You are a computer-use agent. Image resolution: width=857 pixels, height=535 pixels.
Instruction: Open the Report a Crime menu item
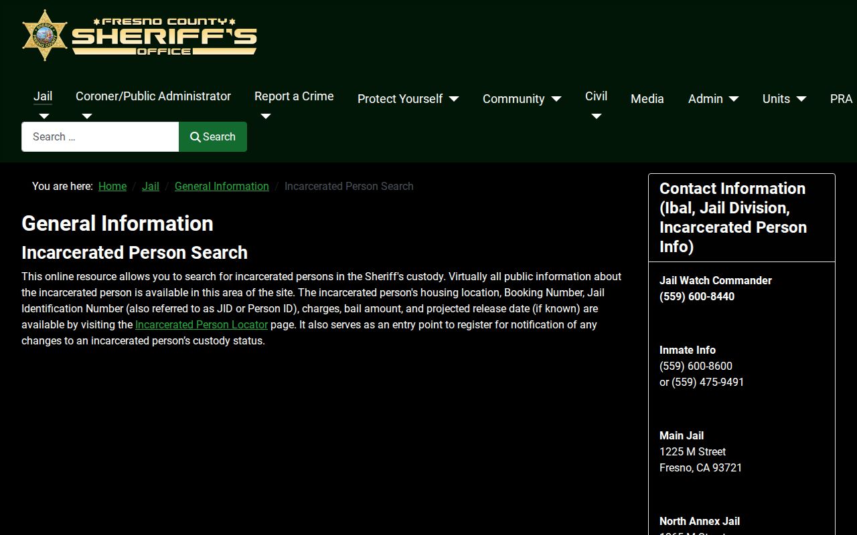coord(294,96)
